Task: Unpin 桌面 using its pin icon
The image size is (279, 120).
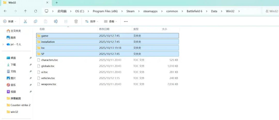Action: (x=30, y=58)
